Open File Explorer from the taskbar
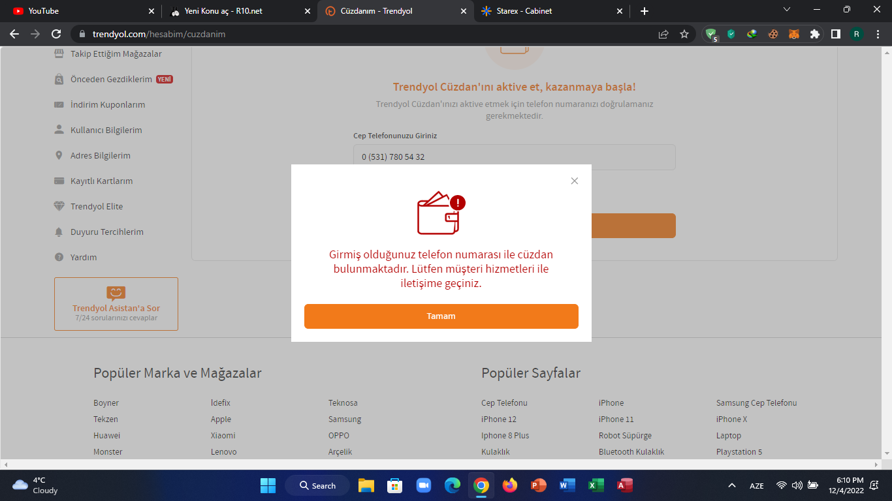This screenshot has width=892, height=501. [x=366, y=485]
